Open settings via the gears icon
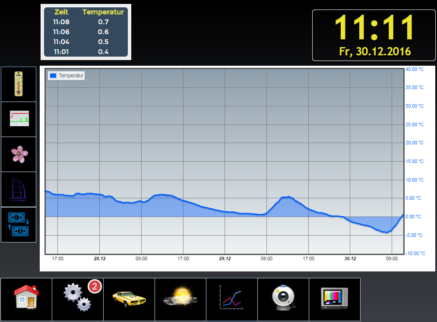This screenshot has height=322, width=437. click(77, 298)
